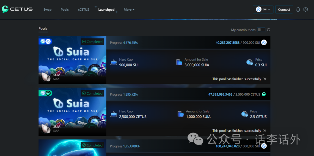Click the Price icon for 2.5 CETUS
The image size is (314, 156).
tap(245, 114)
